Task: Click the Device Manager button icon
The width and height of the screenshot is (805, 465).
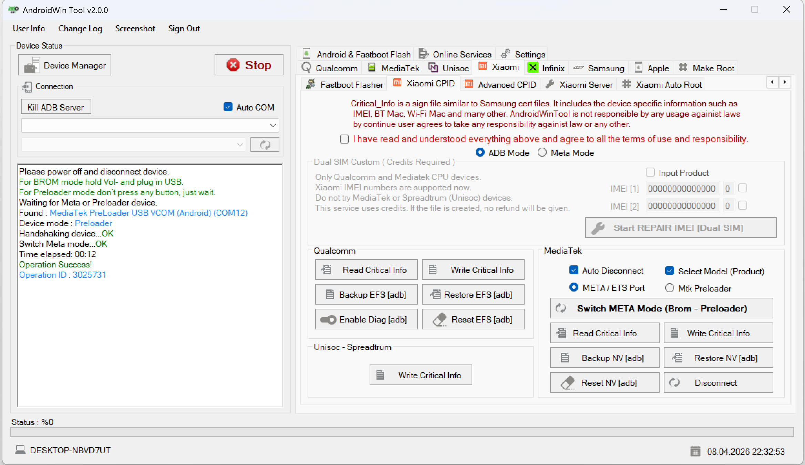Action: (31, 65)
